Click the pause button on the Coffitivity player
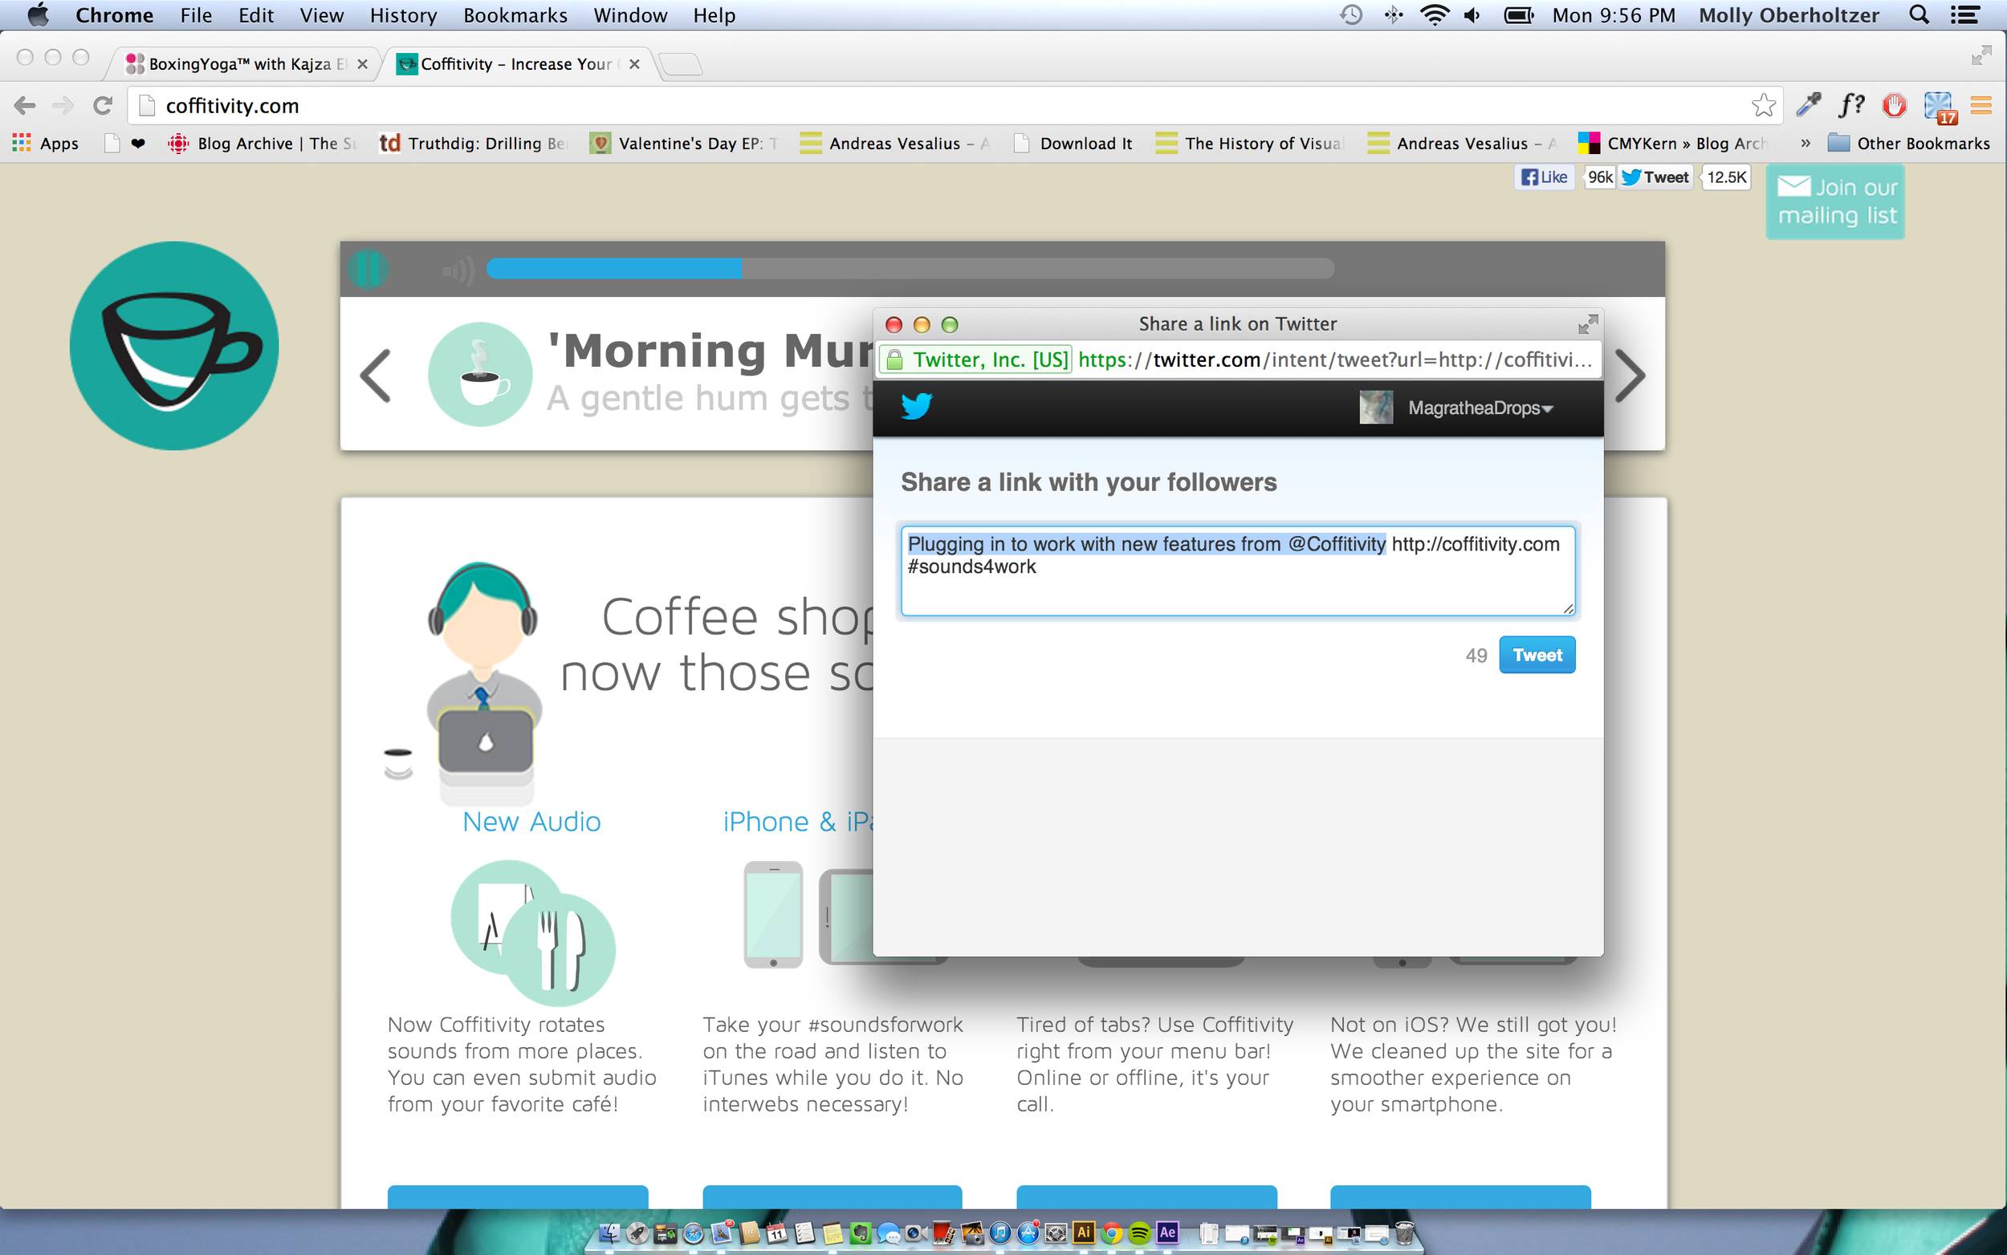 368,269
